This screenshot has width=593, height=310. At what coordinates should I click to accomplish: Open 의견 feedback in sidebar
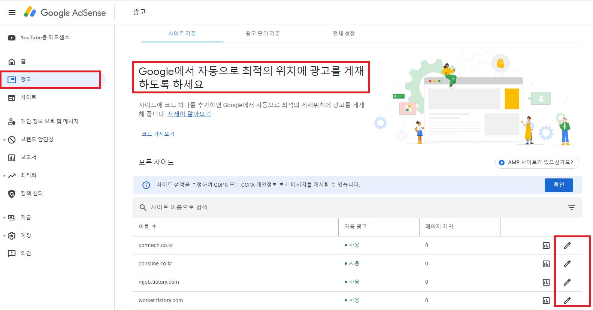(26, 253)
